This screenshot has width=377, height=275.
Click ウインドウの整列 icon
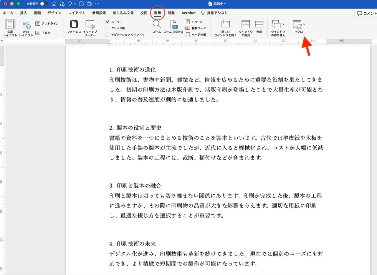pyautogui.click(x=245, y=24)
